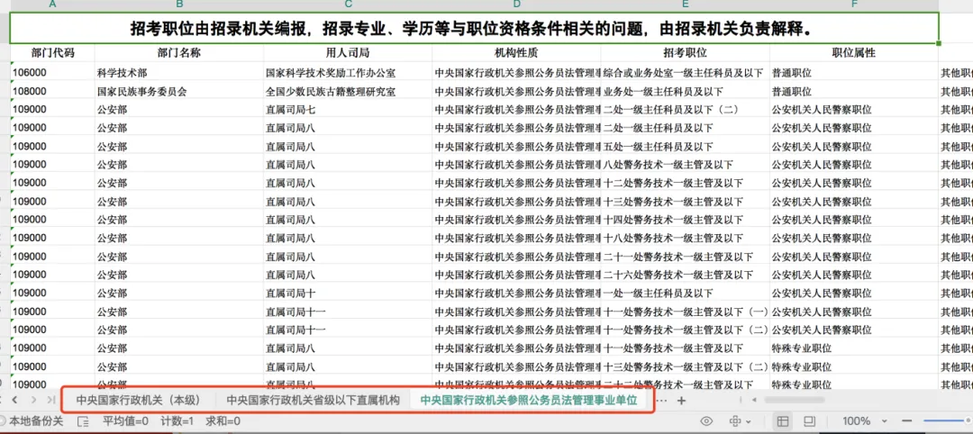Select column A header
Screen dimensions: 973x434
(52, 5)
